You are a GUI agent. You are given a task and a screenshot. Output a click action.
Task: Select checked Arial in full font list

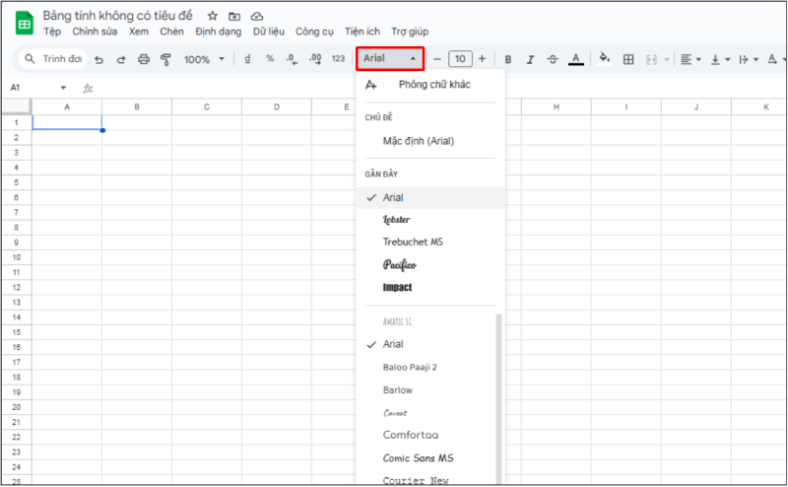pyautogui.click(x=427, y=344)
